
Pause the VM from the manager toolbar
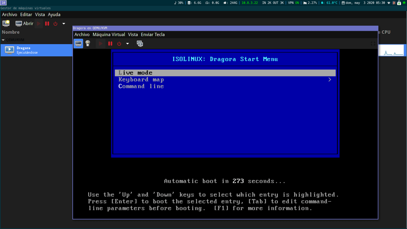point(47,23)
